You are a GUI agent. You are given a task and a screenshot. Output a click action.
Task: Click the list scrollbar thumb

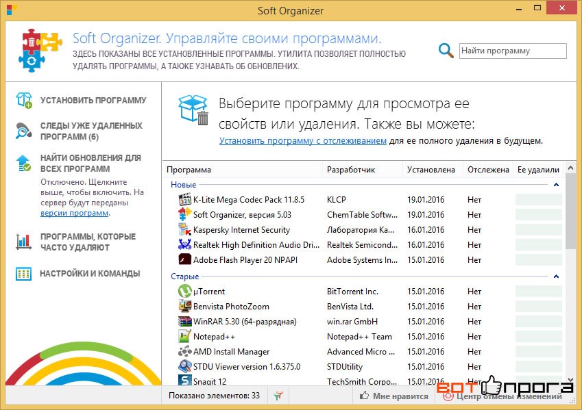570,212
